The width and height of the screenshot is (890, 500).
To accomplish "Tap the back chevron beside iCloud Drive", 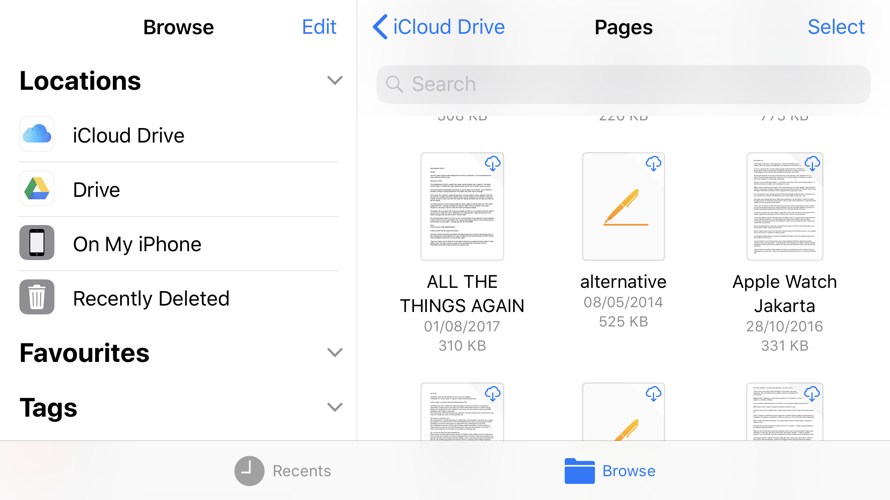I will coord(380,27).
